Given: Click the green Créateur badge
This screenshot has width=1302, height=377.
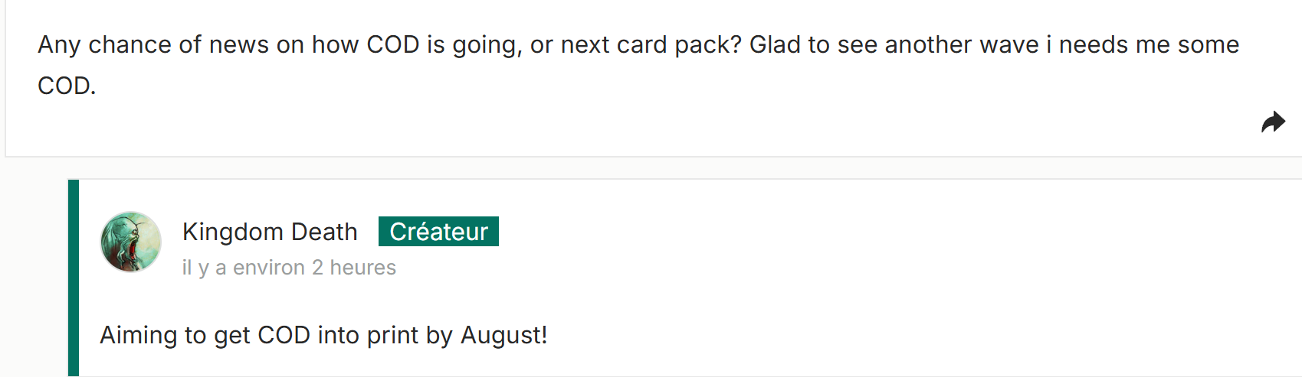Looking at the screenshot, I should [x=438, y=232].
